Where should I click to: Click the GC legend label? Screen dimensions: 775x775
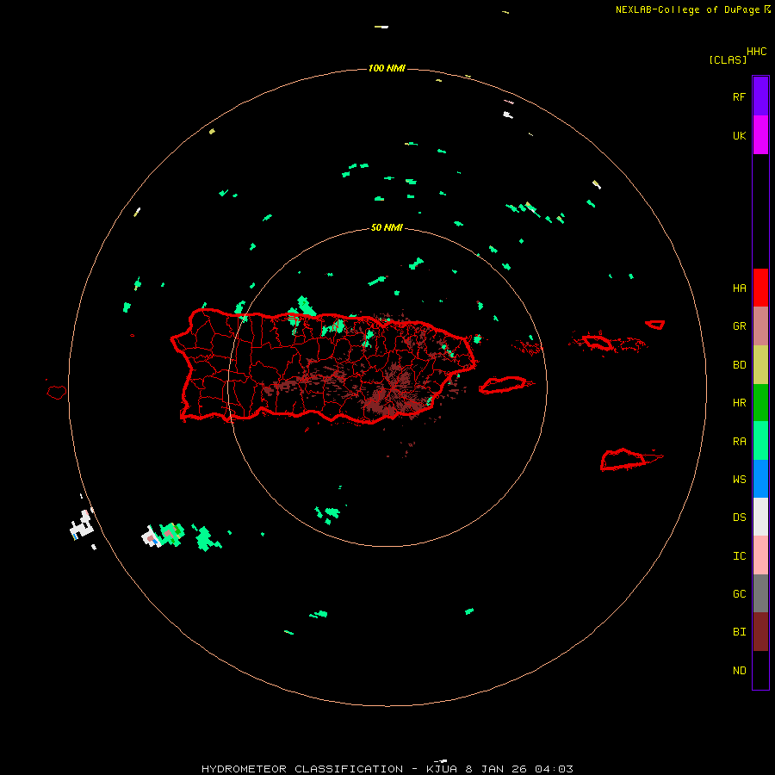pyautogui.click(x=739, y=594)
